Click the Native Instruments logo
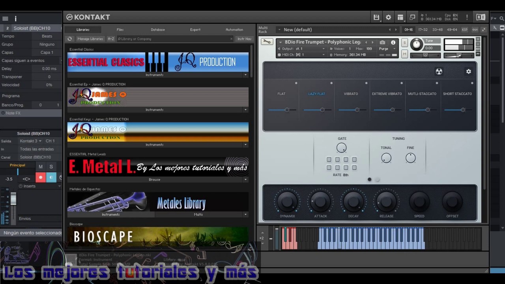The width and height of the screenshot is (505, 284). tap(481, 17)
